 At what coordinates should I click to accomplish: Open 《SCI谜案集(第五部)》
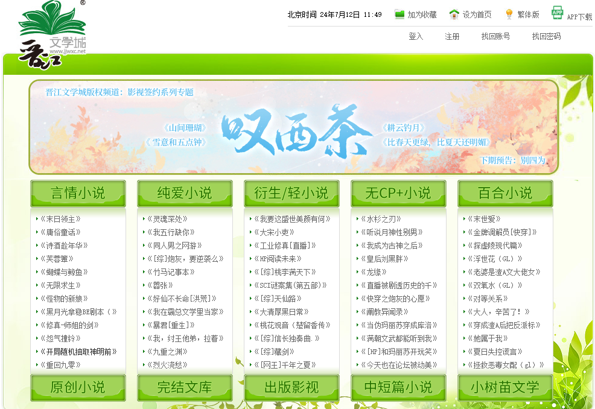coord(291,285)
